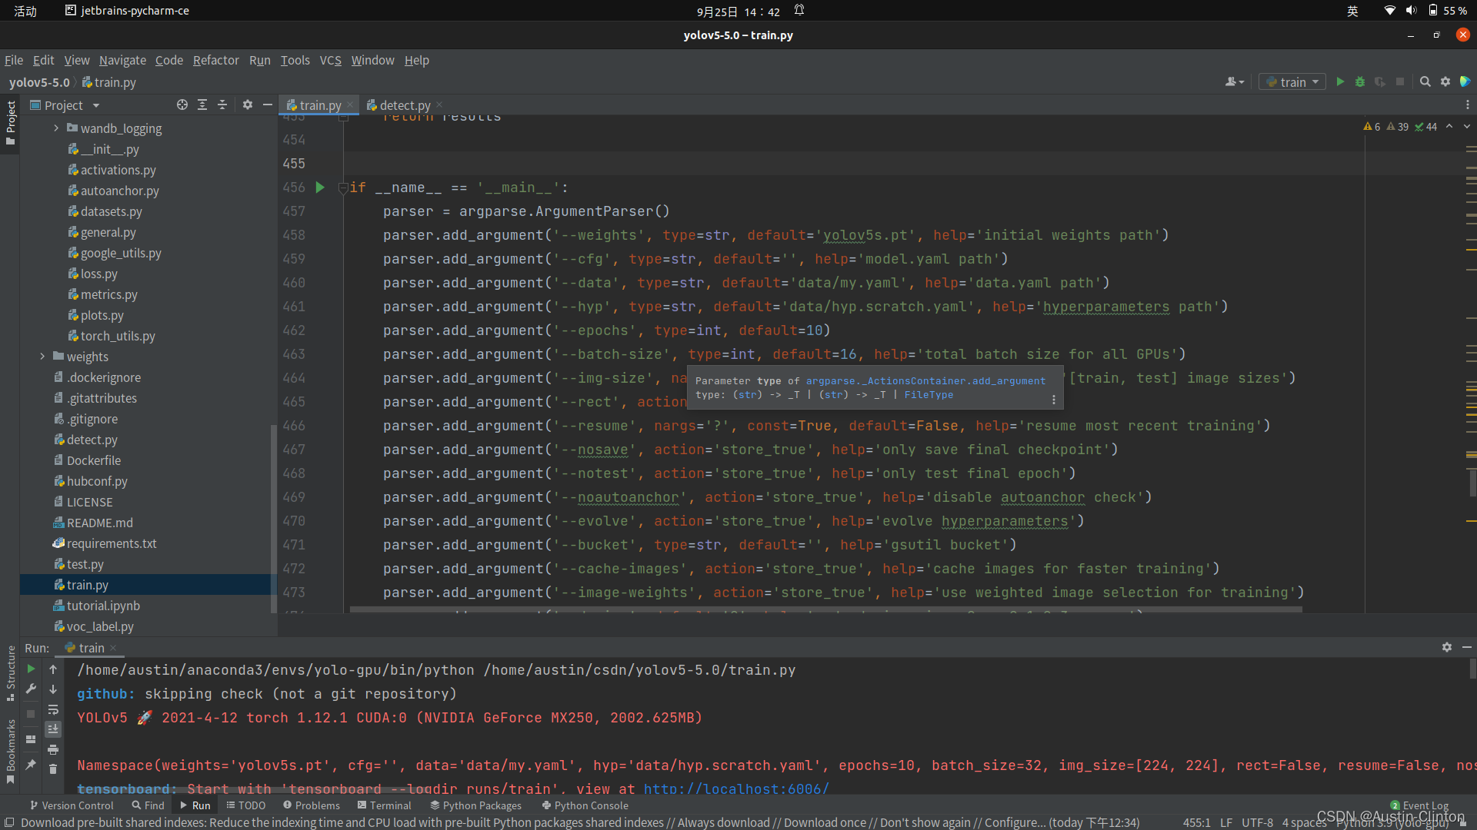The height and width of the screenshot is (830, 1477).
Task: Print the Run console output
Action: 53,749
